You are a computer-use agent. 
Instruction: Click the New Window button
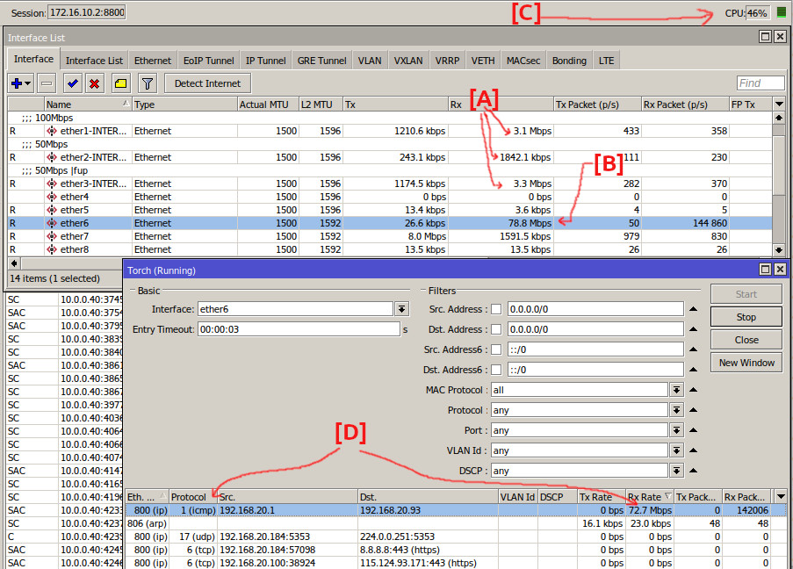coord(746,363)
